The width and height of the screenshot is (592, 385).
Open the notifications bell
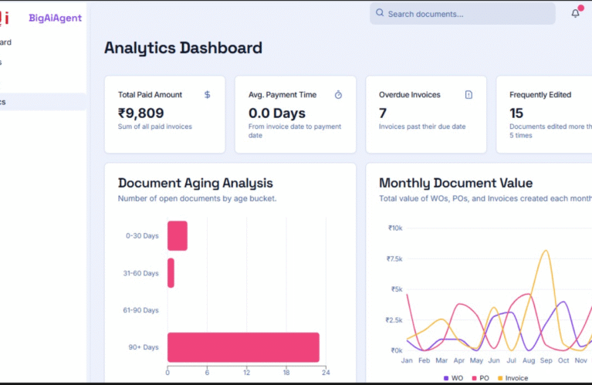click(x=575, y=13)
